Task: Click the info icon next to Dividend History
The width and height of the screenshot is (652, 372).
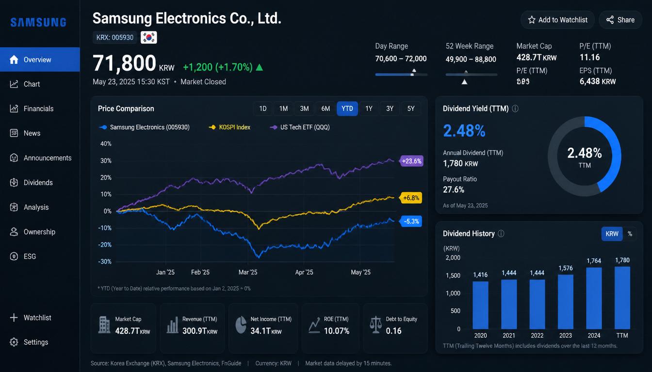Action: click(501, 233)
